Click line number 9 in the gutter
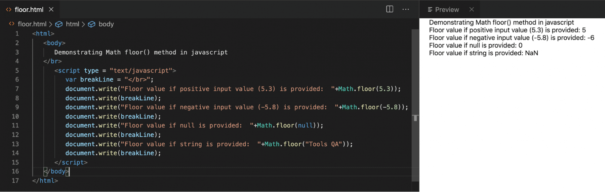The image size is (605, 192). tap(17, 107)
